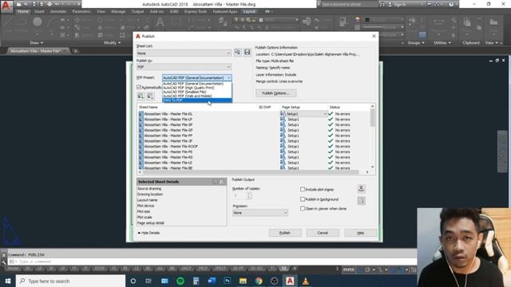
Task: Open OBS Studio from the taskbar
Action: point(275,281)
